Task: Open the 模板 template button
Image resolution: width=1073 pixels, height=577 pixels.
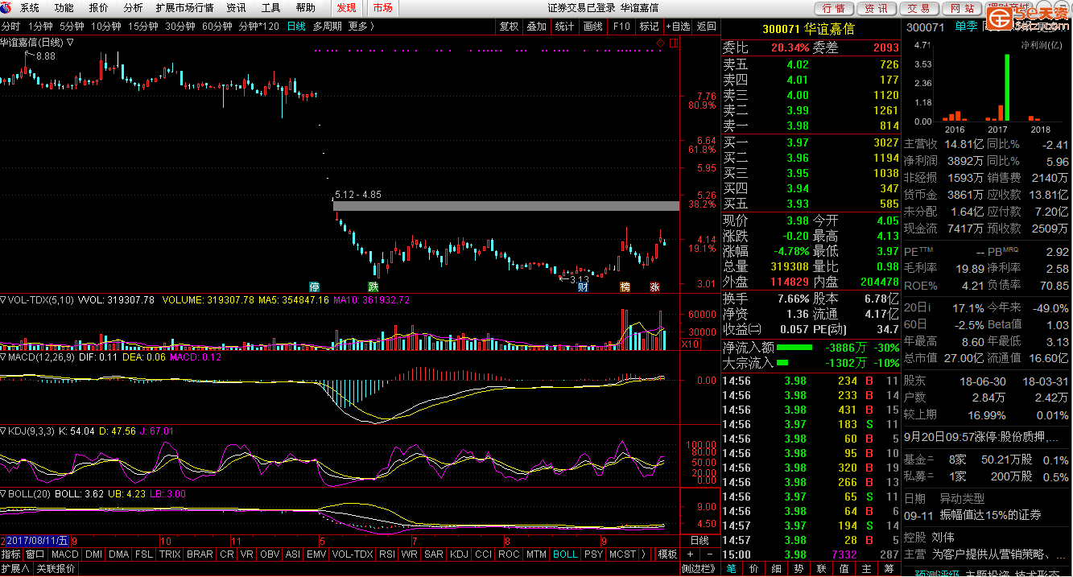Action: click(667, 554)
